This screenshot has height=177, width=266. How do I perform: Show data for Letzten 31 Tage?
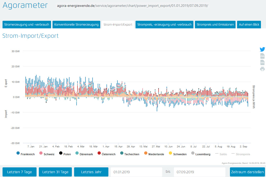click(55, 172)
